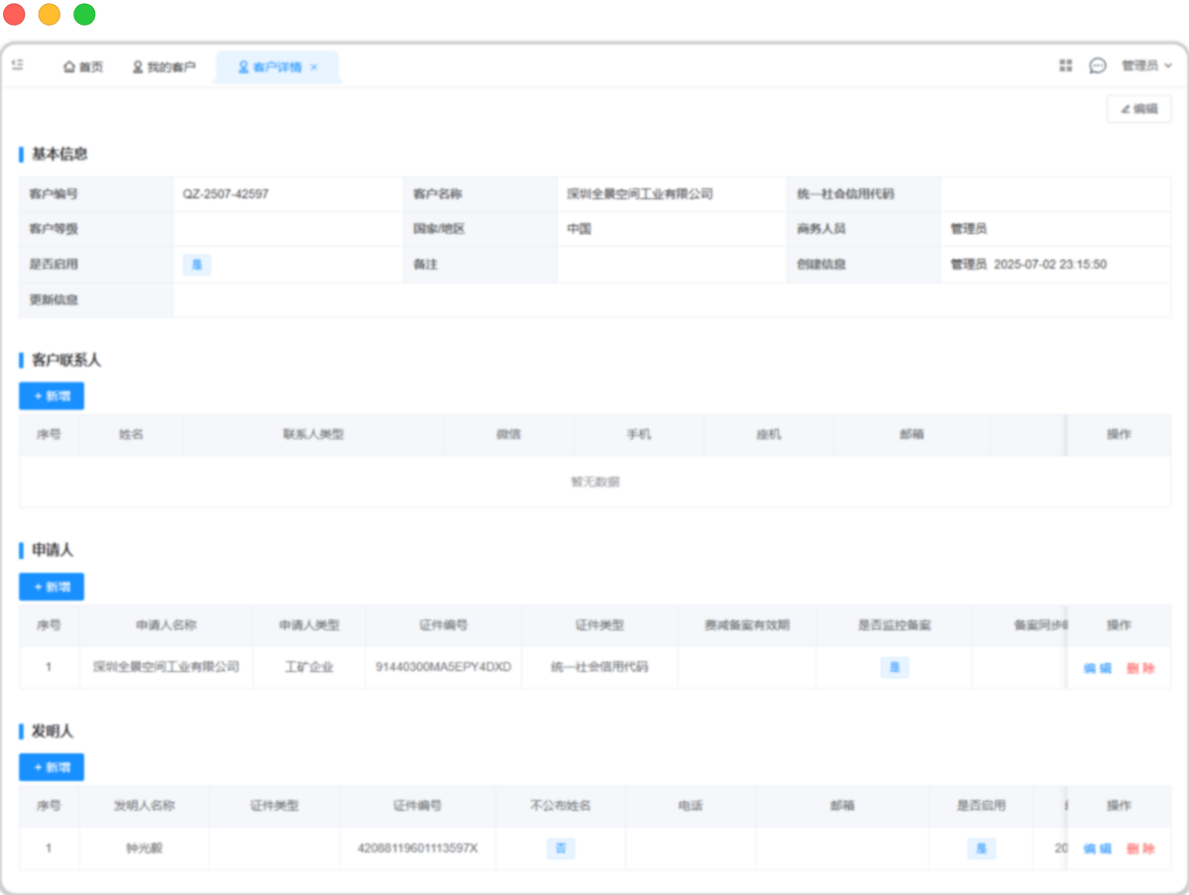Viewport: 1189px width, 895px height.
Task: Toggle the 否 badge under 不公布姓名
Action: point(561,848)
